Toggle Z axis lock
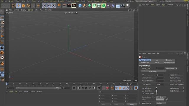The image size is (189, 106). tap(54, 6)
